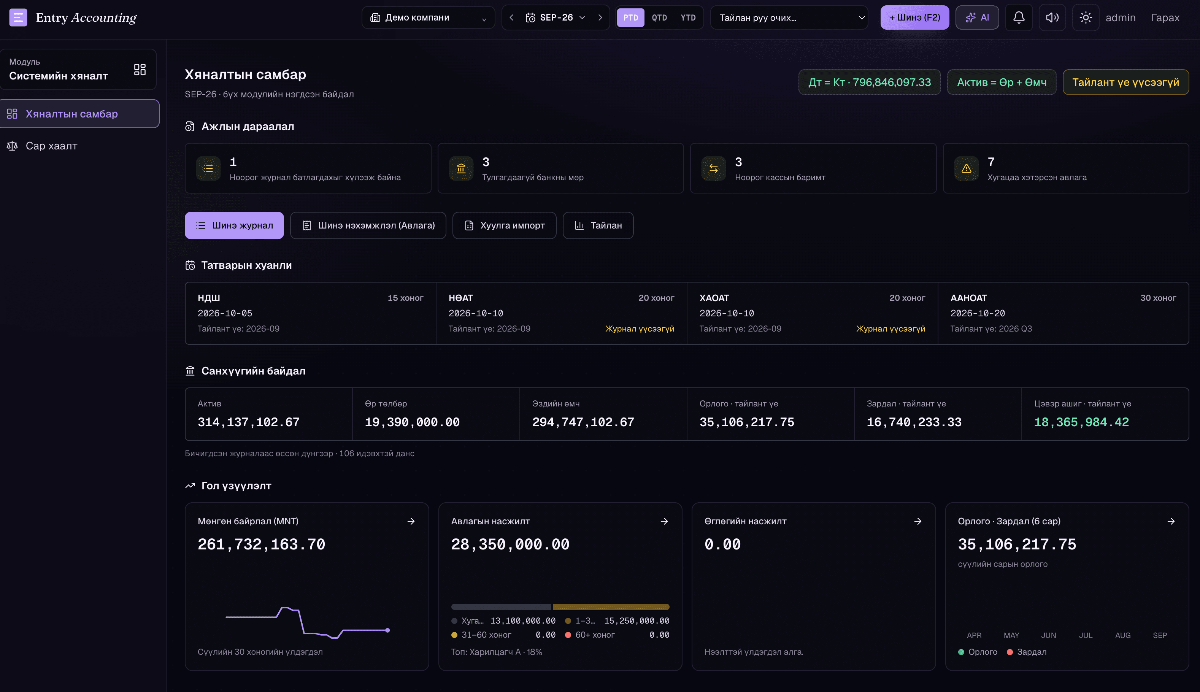Image resolution: width=1200 pixels, height=692 pixels.
Task: Click unreconciled bank lines bank icon
Action: pos(461,169)
